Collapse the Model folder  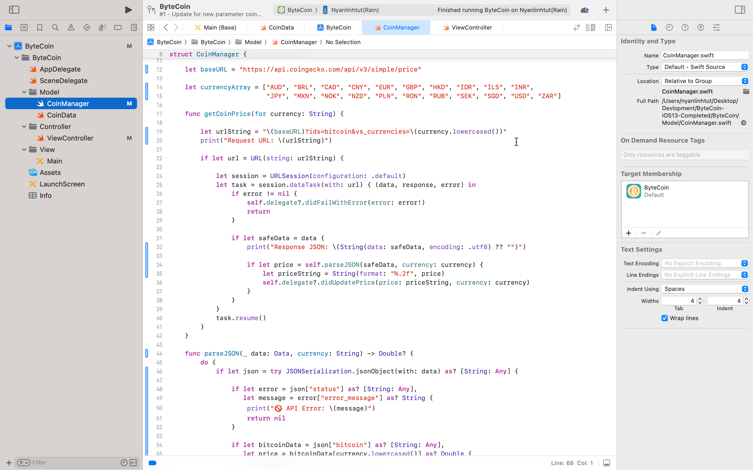coord(24,92)
